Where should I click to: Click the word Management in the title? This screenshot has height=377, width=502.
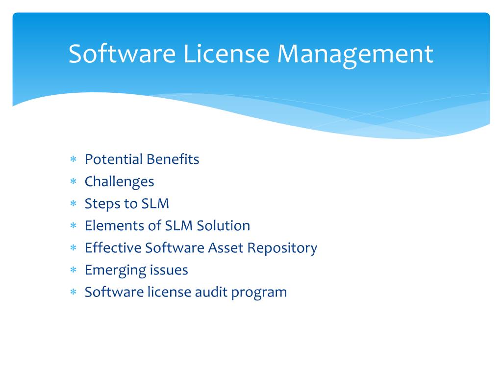[x=355, y=55]
